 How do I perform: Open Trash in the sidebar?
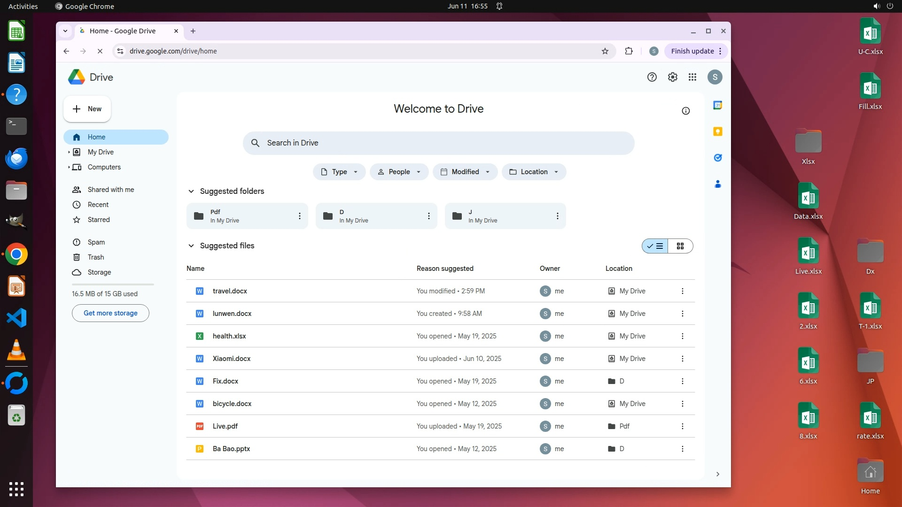click(95, 257)
